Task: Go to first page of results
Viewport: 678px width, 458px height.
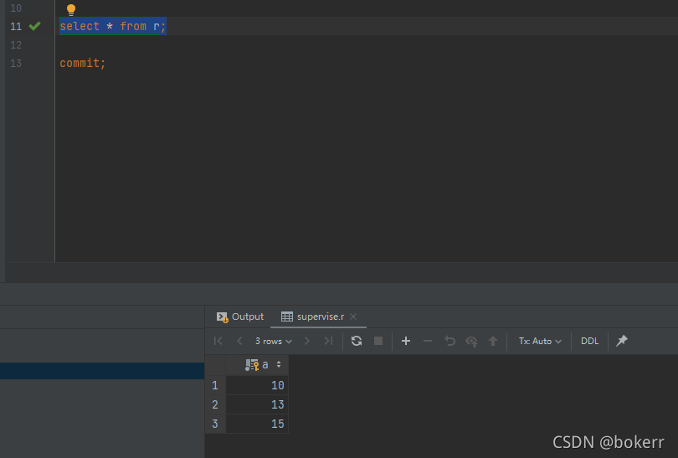Action: coord(218,342)
